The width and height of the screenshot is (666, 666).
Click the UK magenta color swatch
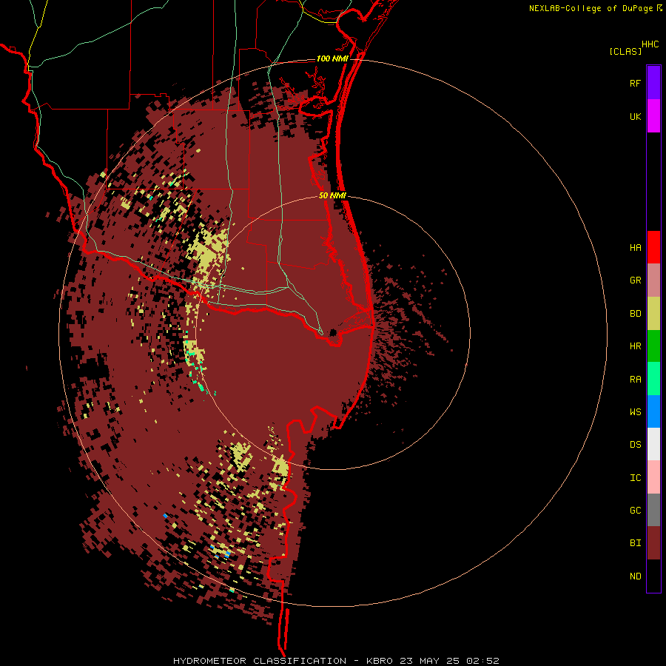pyautogui.click(x=653, y=116)
